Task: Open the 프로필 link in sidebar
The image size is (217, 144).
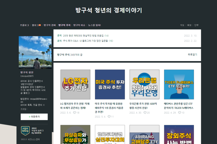Action: (24, 109)
